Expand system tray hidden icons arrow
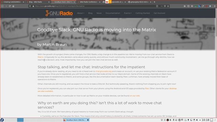The width and height of the screenshot is (217, 122). (200, 120)
